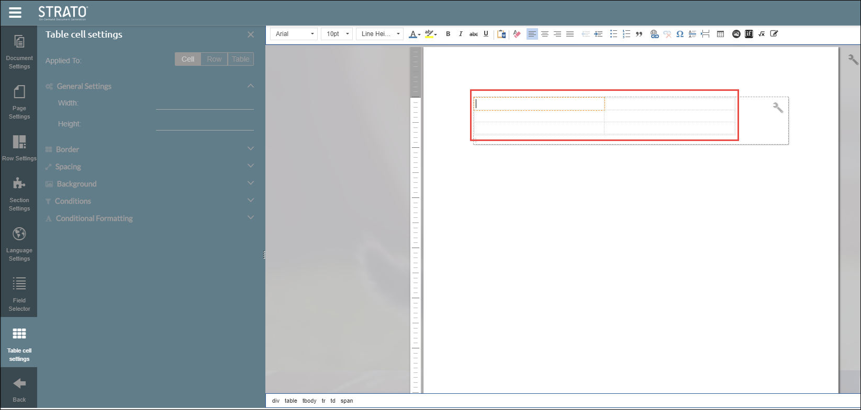Toggle underline formatting
The image size is (861, 410).
pyautogui.click(x=486, y=34)
